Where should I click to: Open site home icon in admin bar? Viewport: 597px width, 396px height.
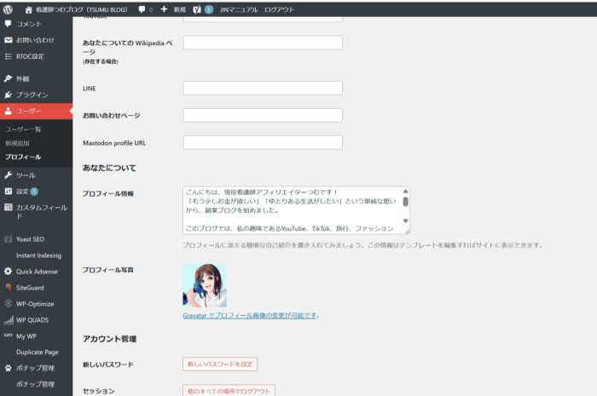(x=28, y=10)
